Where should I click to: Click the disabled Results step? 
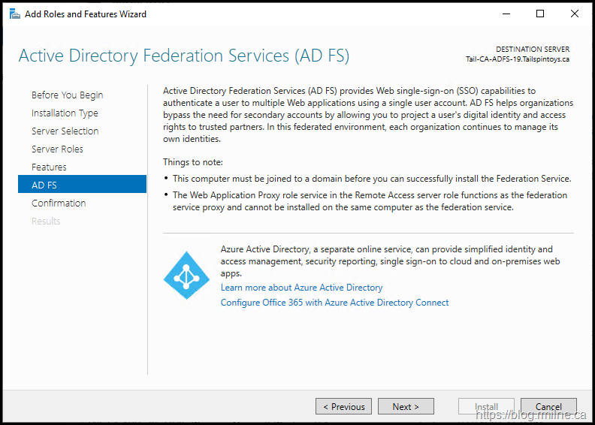coord(46,222)
